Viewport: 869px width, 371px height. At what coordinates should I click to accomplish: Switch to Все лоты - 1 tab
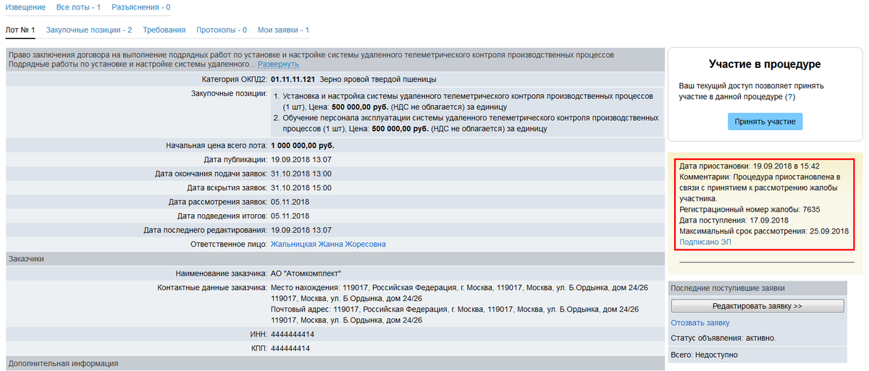tap(78, 7)
